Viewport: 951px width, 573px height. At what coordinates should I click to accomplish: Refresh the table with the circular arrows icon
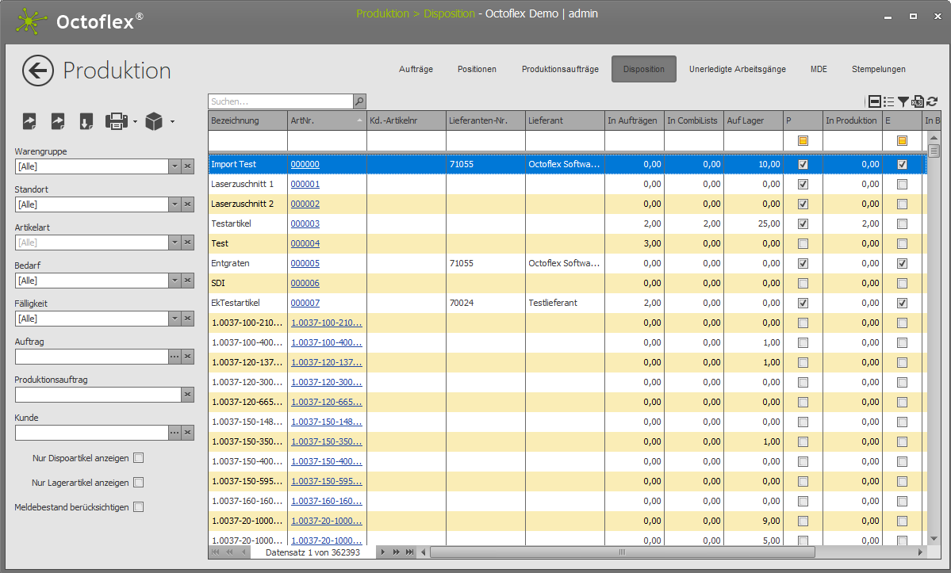(932, 101)
